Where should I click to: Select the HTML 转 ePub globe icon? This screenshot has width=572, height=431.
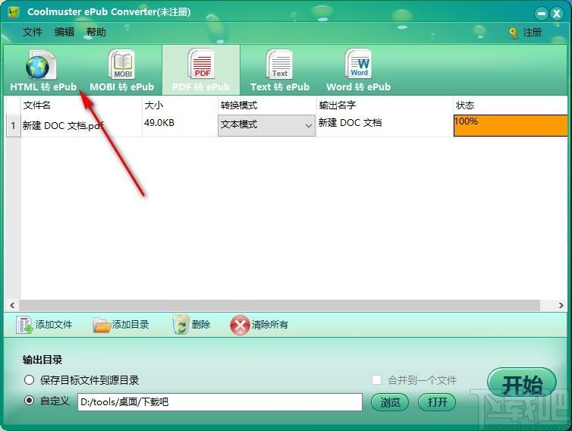40,65
